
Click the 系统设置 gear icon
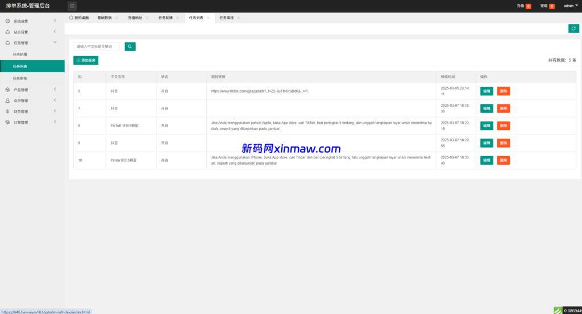[7, 21]
